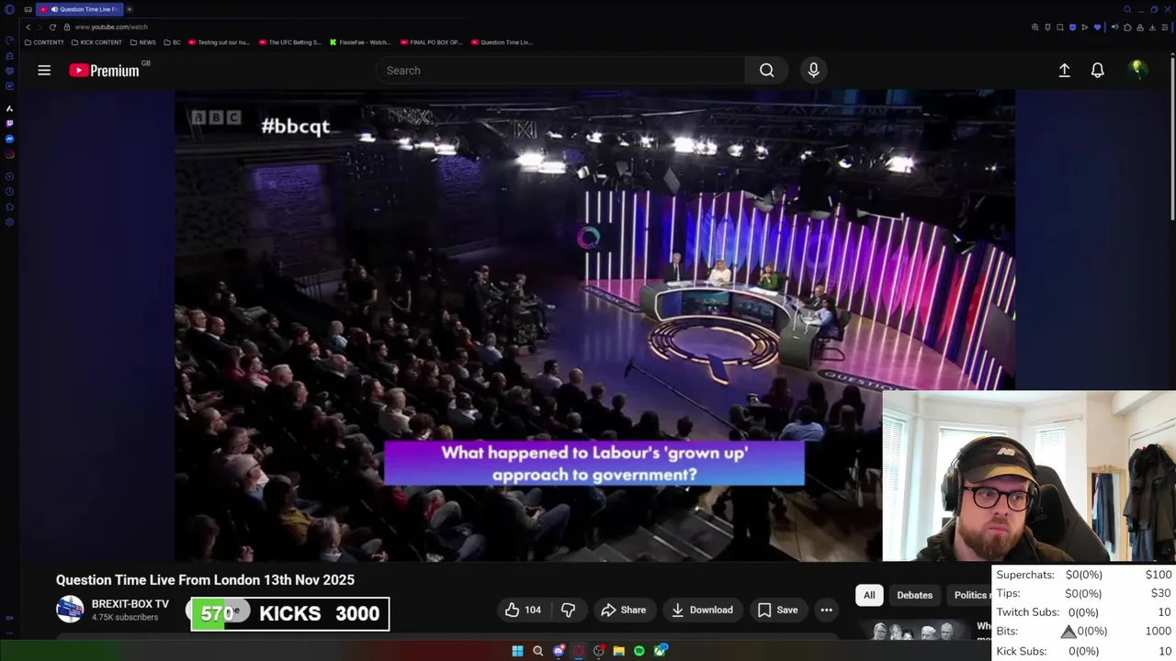Open the KICK CONTENT bookmarks folder
1176x661 pixels.
tap(96, 42)
